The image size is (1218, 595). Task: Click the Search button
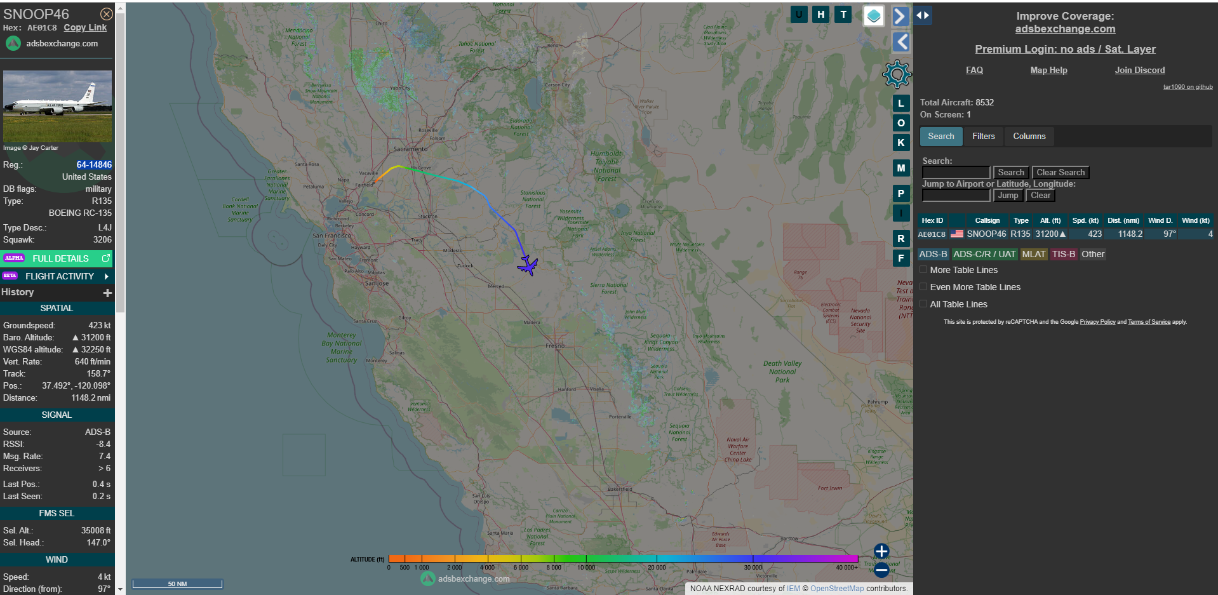point(1010,172)
